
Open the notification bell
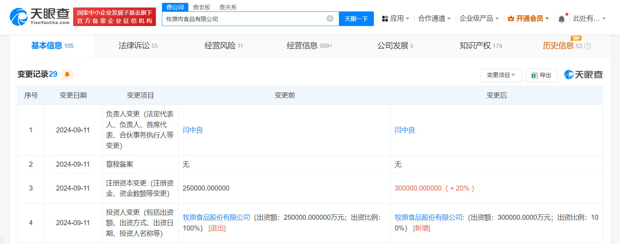pyautogui.click(x=561, y=19)
